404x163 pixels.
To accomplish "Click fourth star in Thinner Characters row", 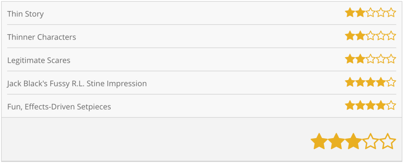I will pos(381,36).
